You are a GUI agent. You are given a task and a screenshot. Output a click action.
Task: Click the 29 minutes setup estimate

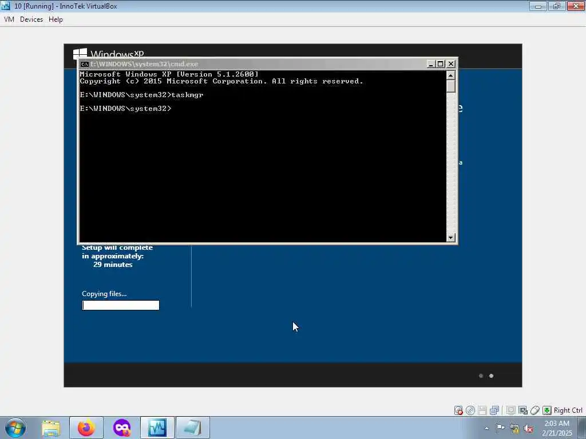point(113,264)
